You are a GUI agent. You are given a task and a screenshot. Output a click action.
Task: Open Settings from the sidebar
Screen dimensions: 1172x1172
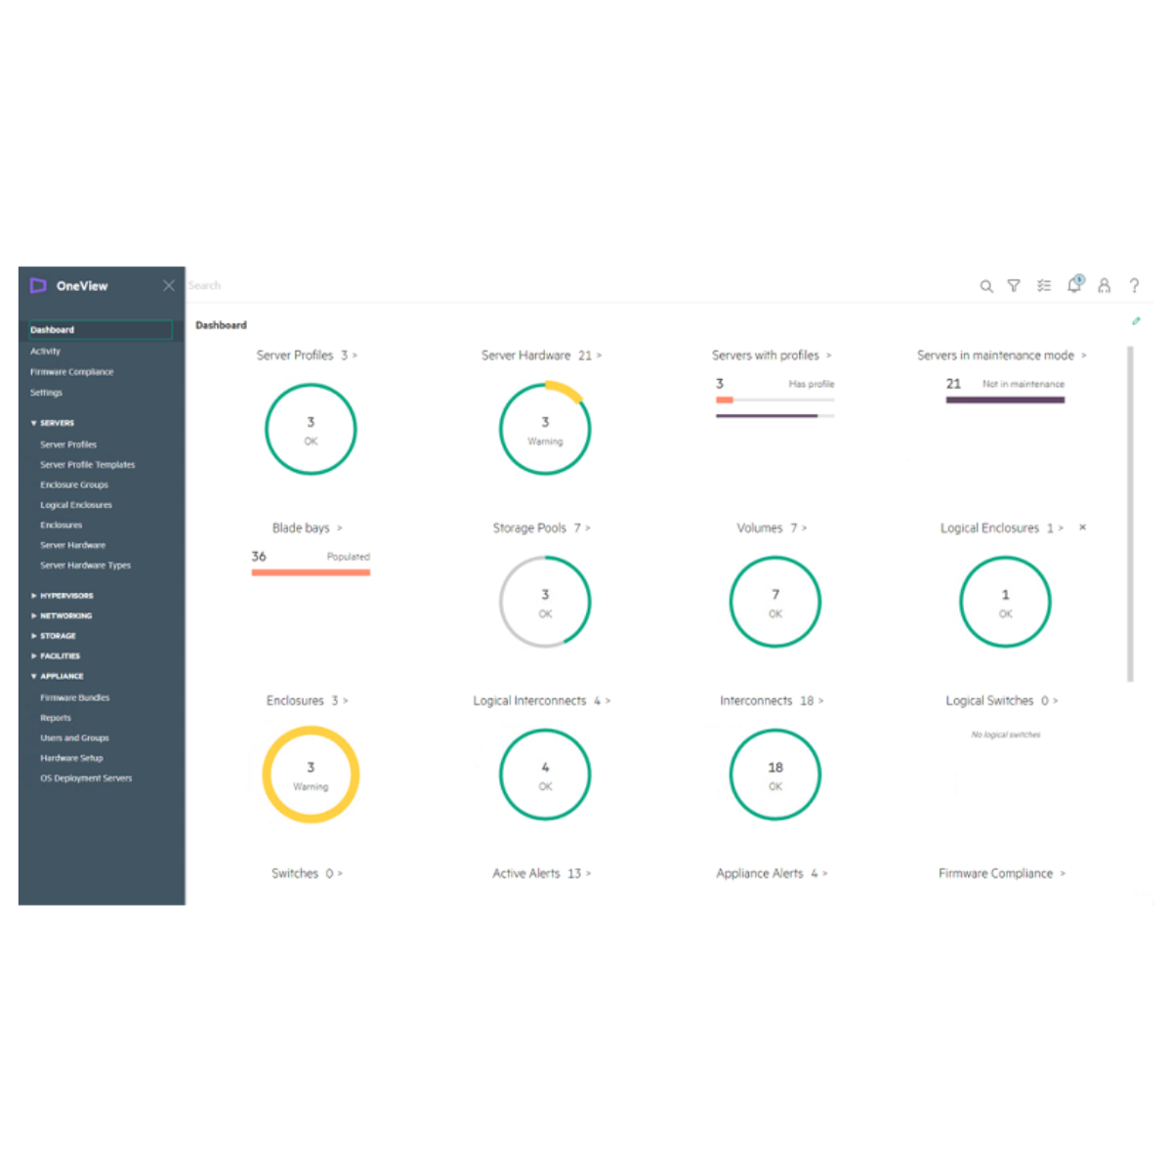point(46,392)
